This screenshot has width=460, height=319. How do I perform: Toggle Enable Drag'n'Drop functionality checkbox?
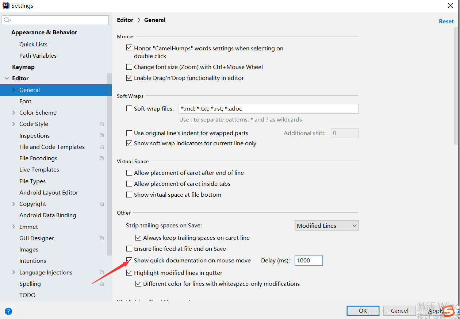129,78
